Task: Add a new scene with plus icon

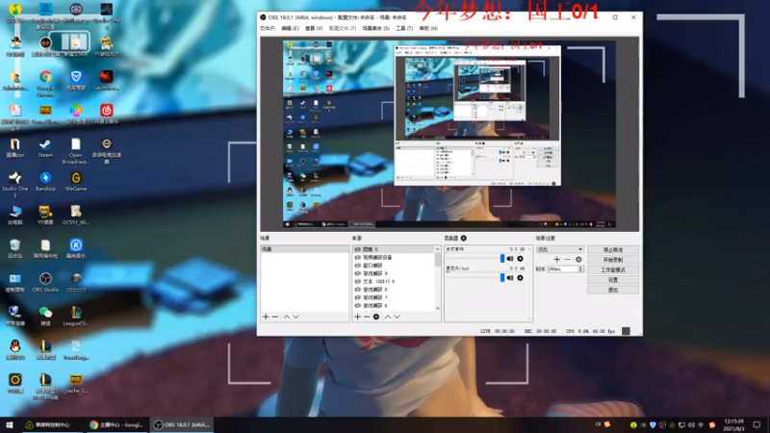Action: 266,317
